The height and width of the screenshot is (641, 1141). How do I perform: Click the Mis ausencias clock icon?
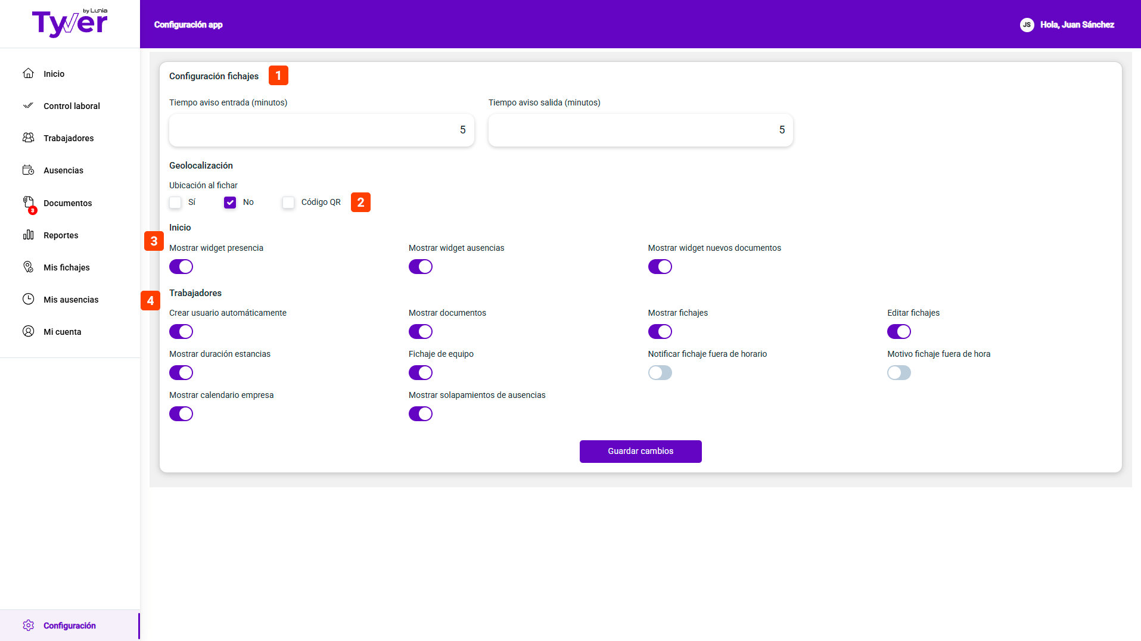[28, 299]
